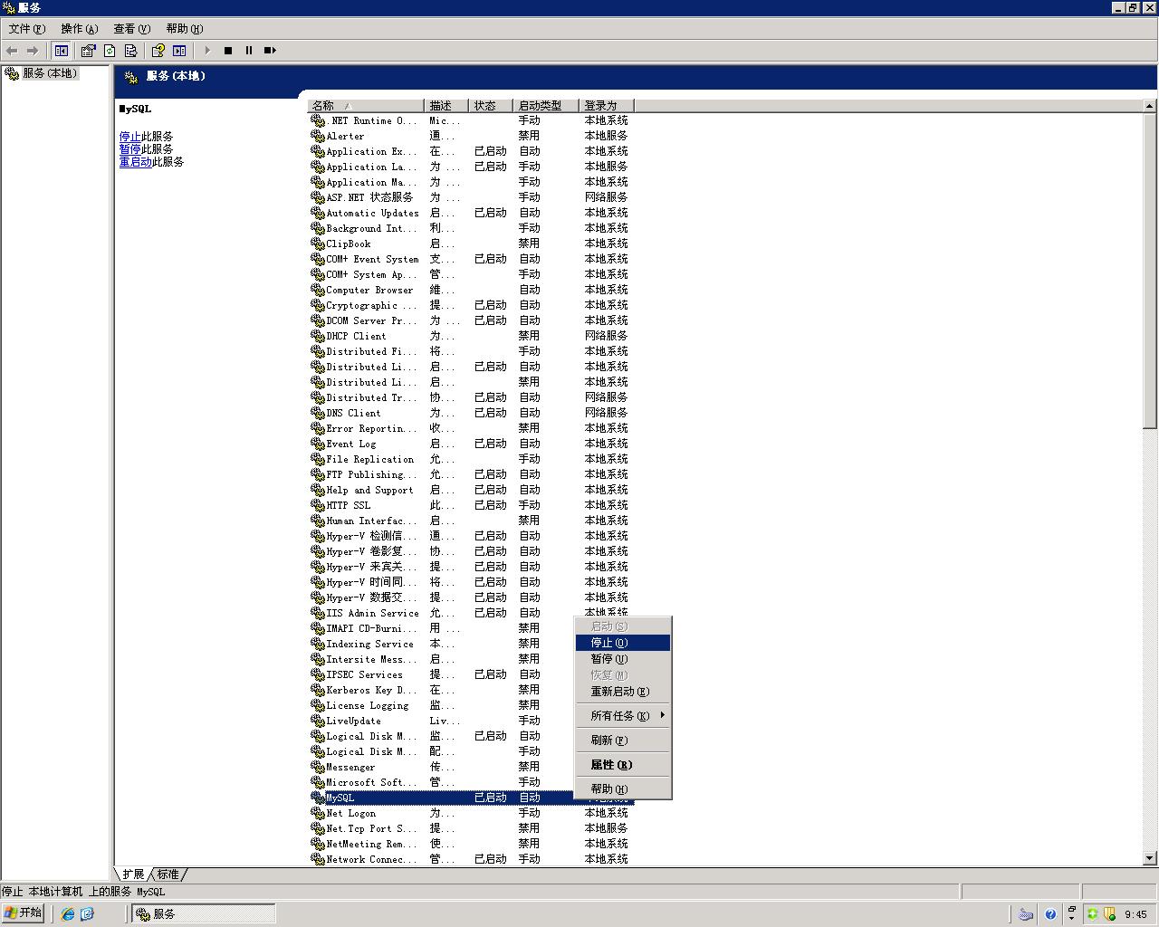
Task: Click the services list scroll down arrow
Action: pyautogui.click(x=1150, y=858)
